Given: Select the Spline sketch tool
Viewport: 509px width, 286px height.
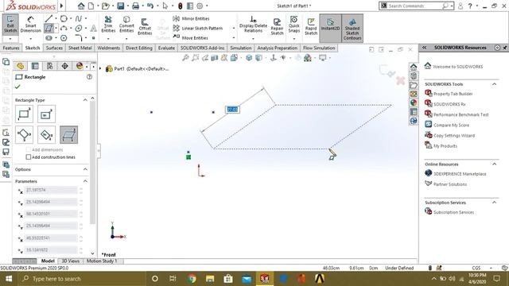Looking at the screenshot, I should click(78, 18).
